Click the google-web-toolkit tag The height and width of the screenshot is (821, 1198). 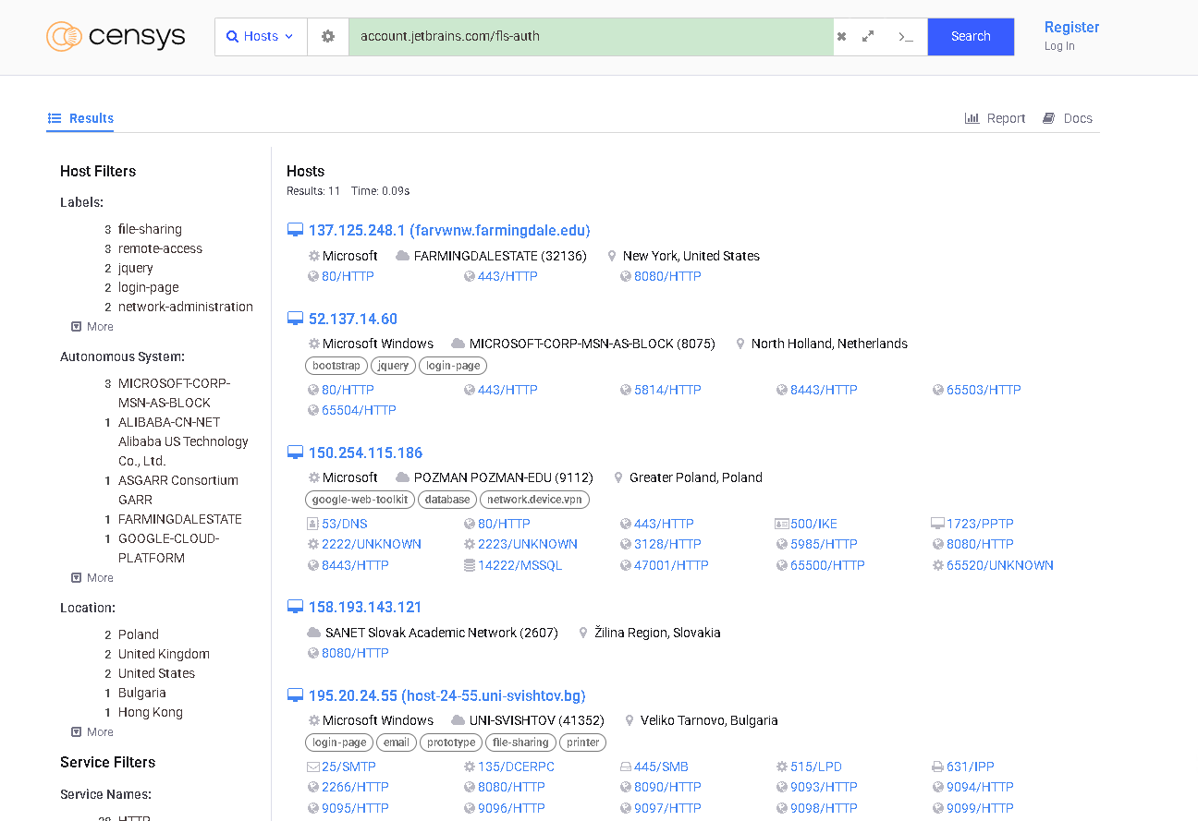point(360,500)
